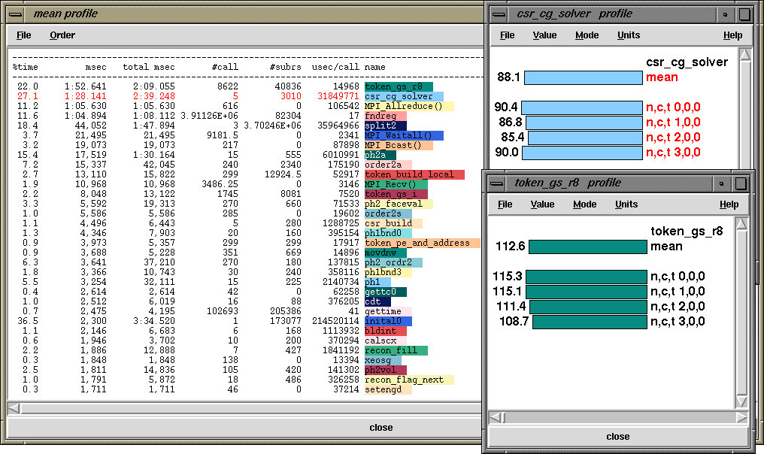Open the token_gs_r8 profile window menu button

[x=496, y=183]
